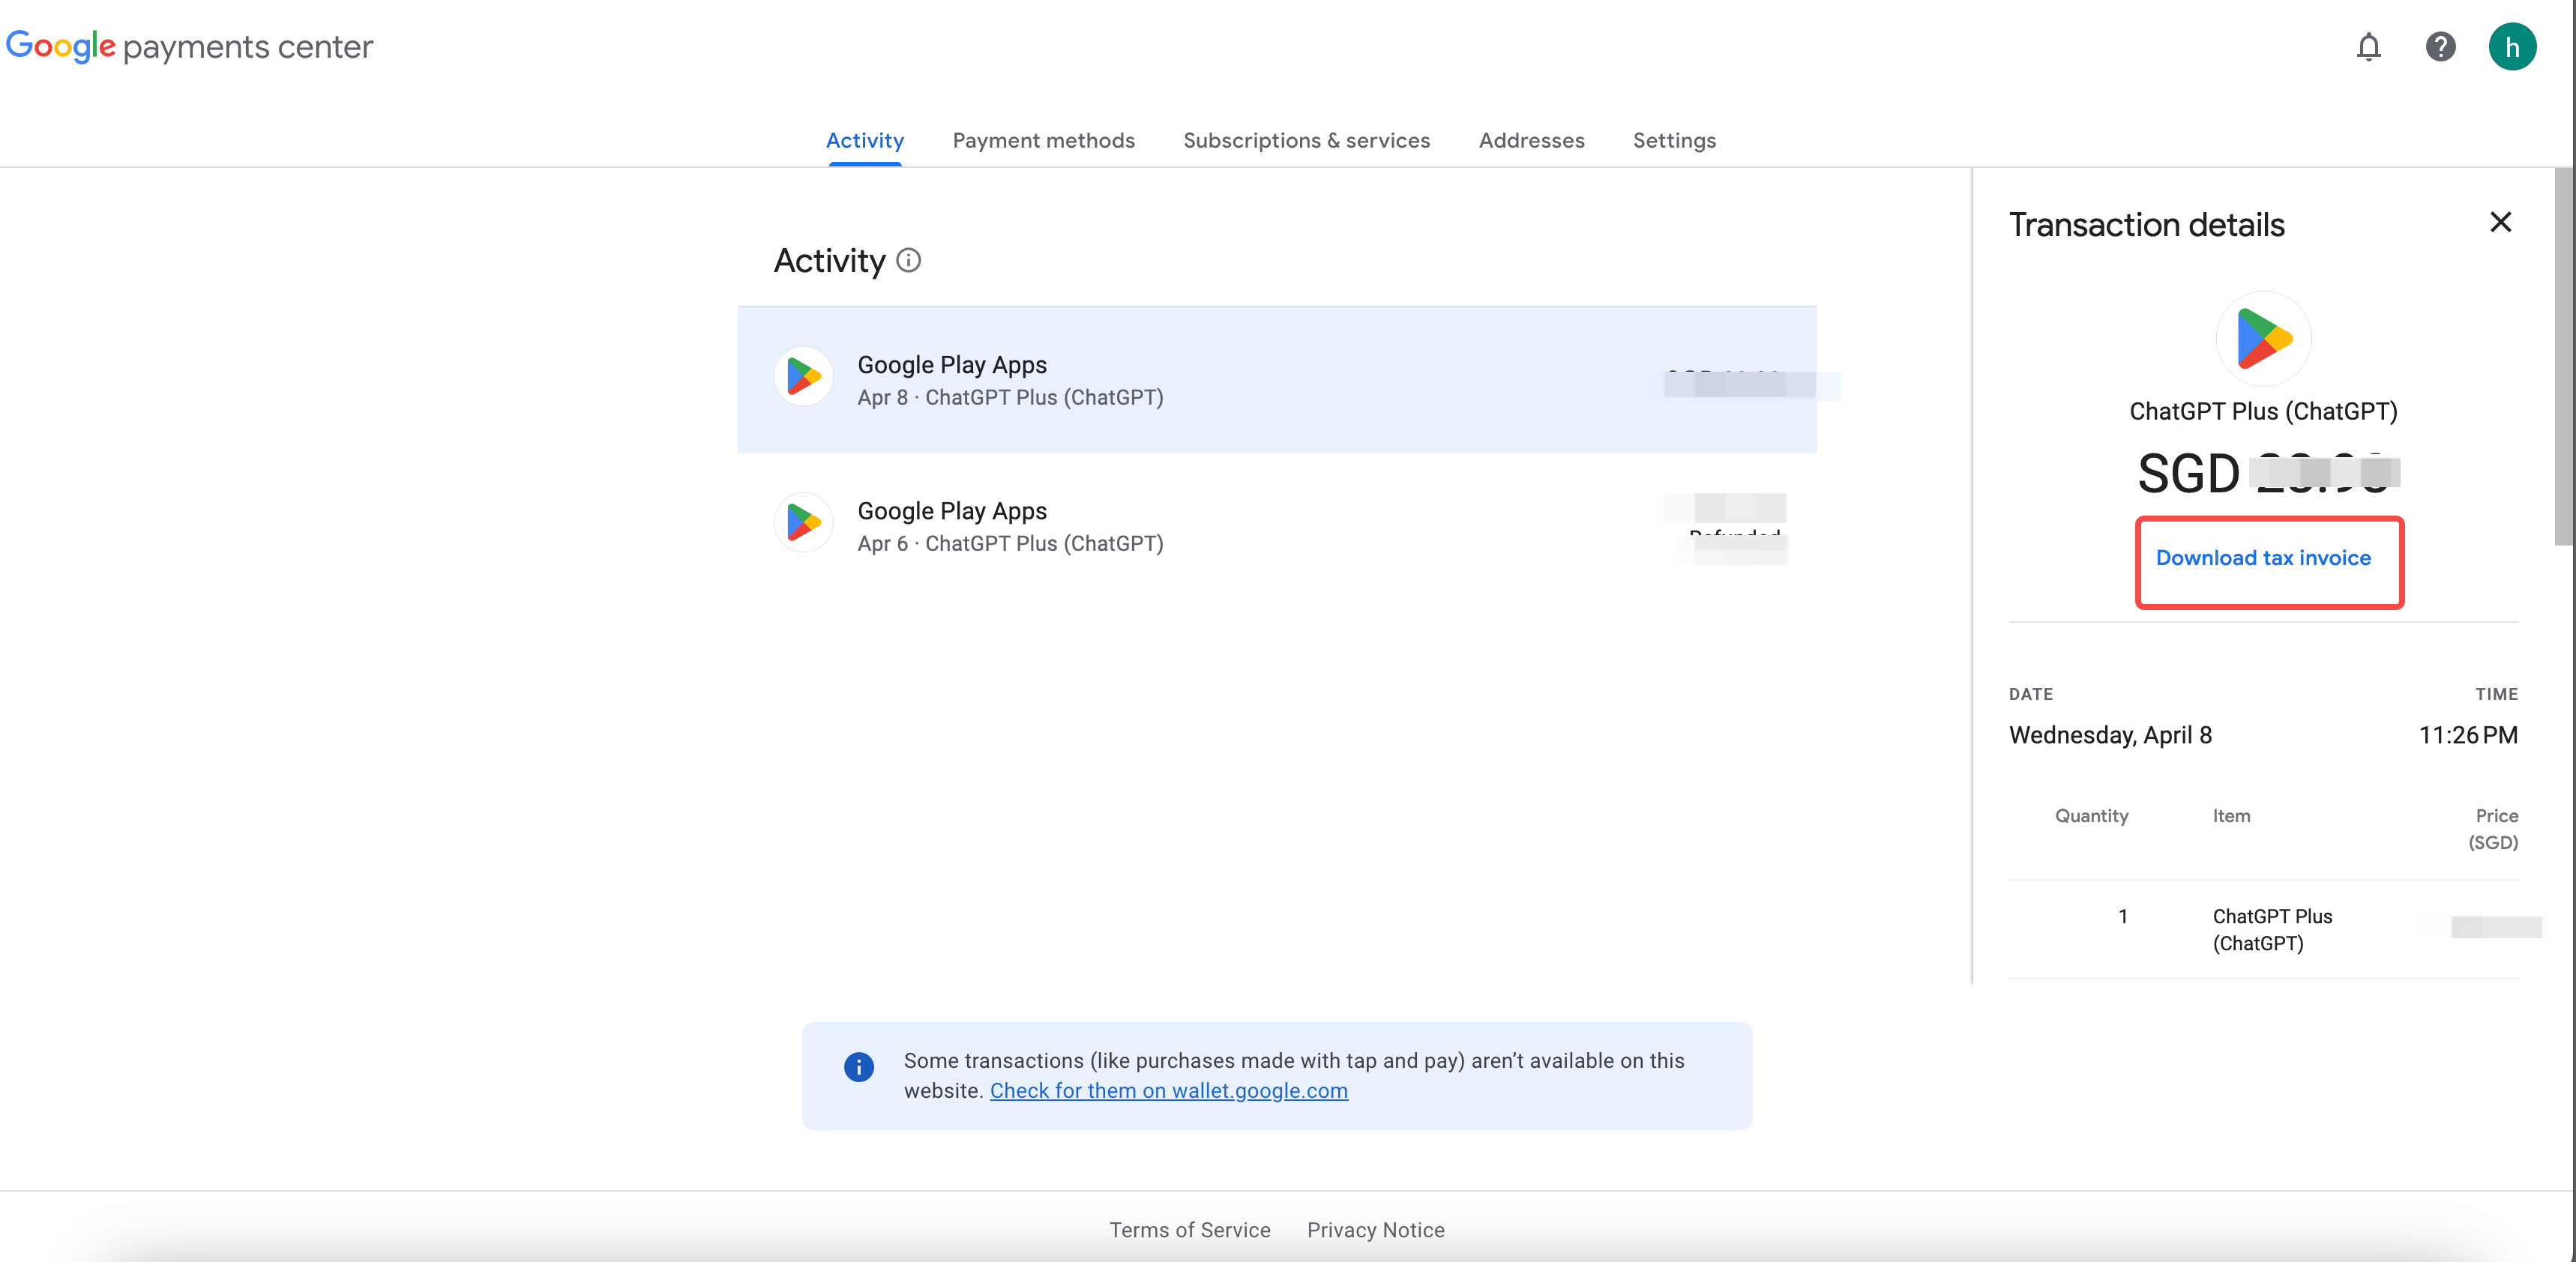
Task: Click the 'ChatGPT Plus (ChatGPT)' item row in the table
Action: 2263,930
